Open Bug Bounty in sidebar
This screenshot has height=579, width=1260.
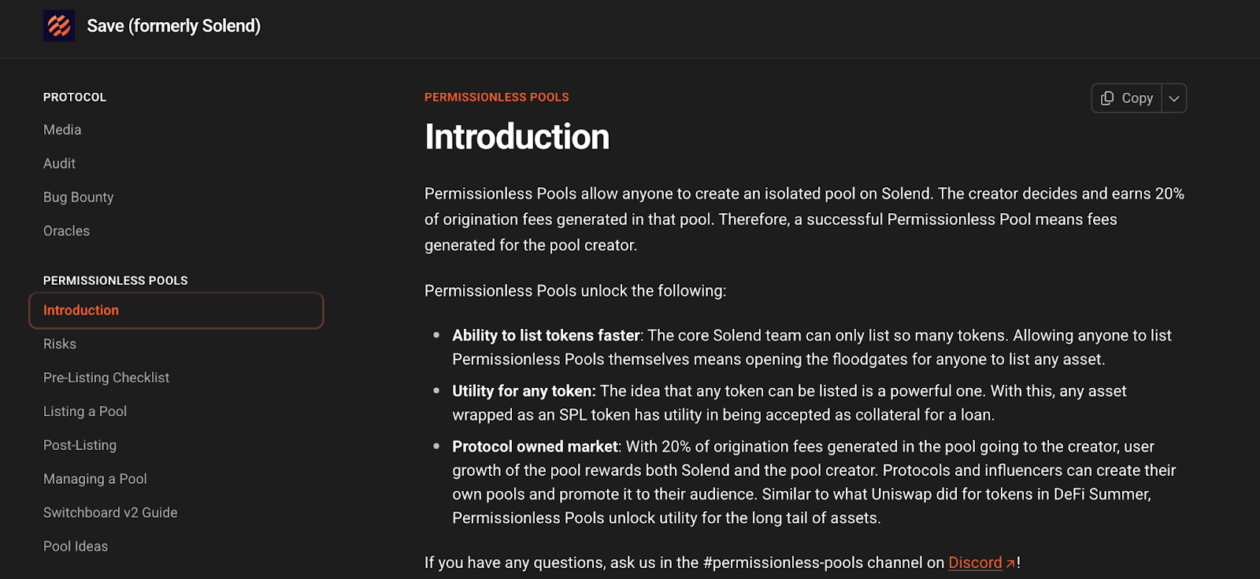click(x=79, y=197)
